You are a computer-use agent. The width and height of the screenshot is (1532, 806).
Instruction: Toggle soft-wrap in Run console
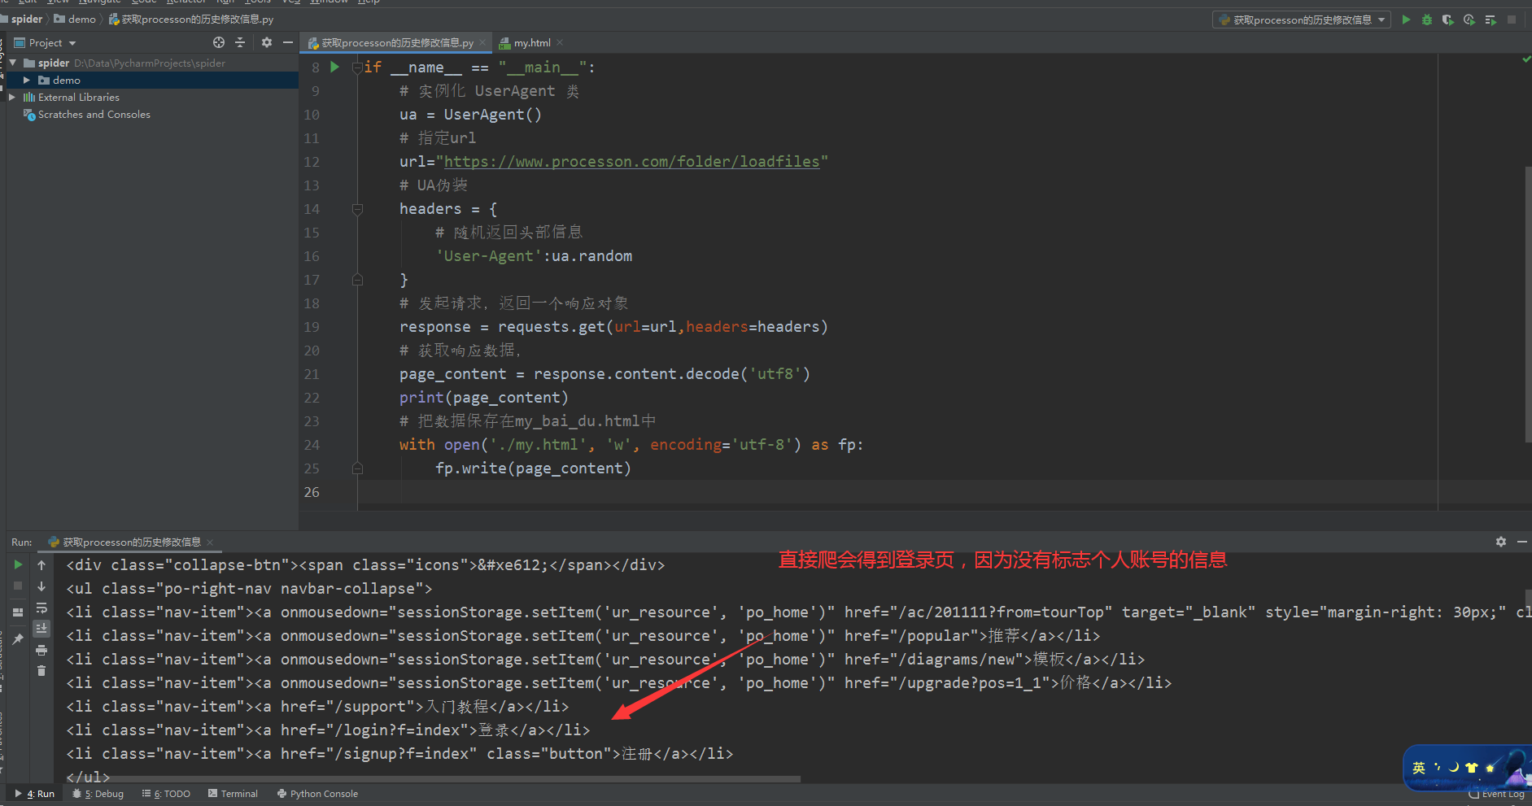click(x=41, y=608)
